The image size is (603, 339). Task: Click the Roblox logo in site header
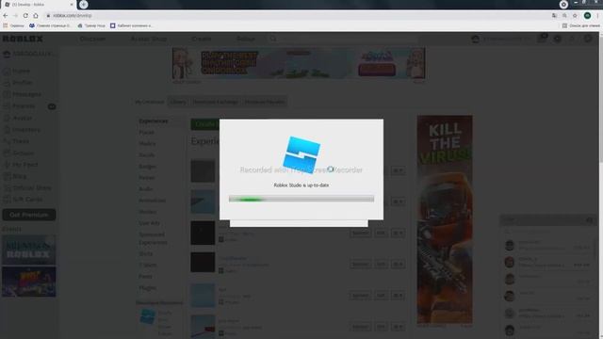[x=23, y=39]
